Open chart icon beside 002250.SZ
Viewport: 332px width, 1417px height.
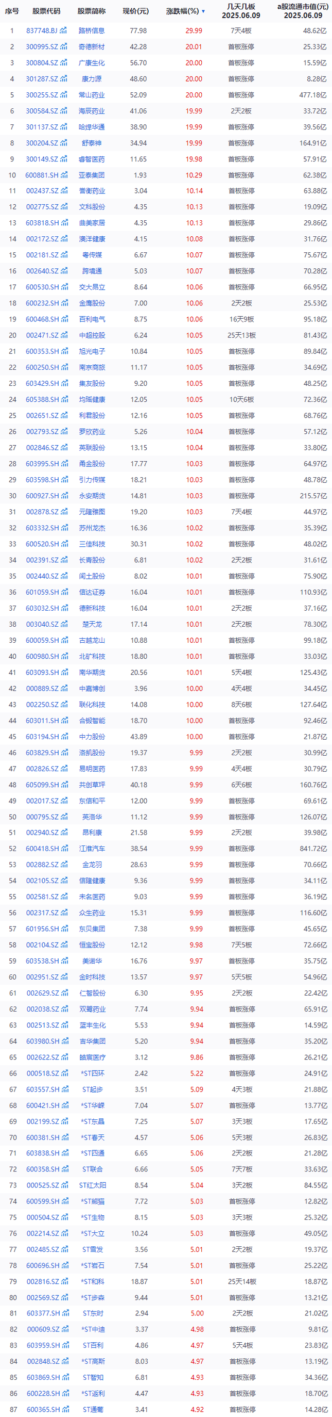(65, 704)
